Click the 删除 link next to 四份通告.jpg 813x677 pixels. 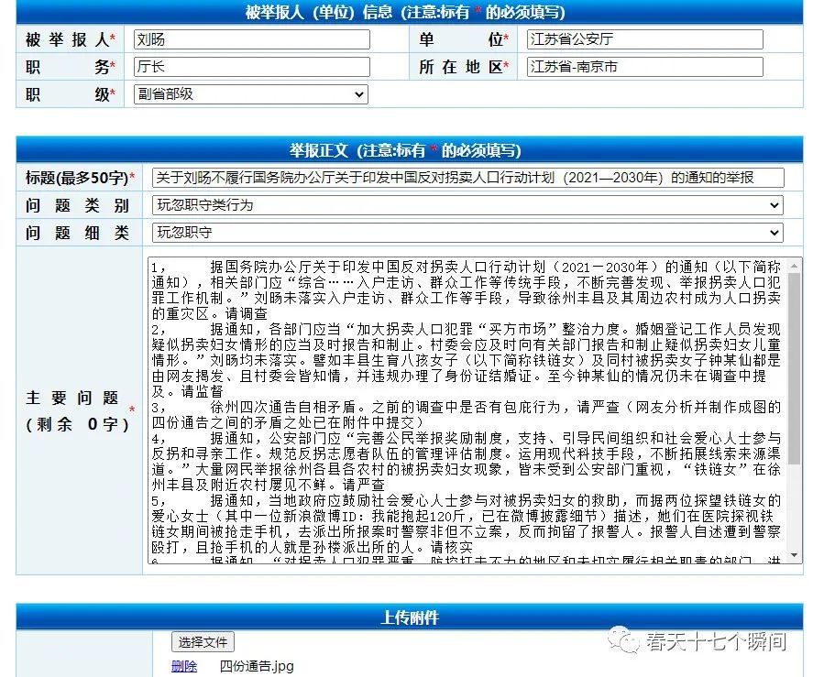tap(184, 666)
